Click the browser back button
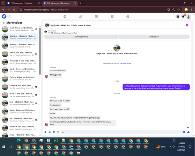 [x=4, y=10]
